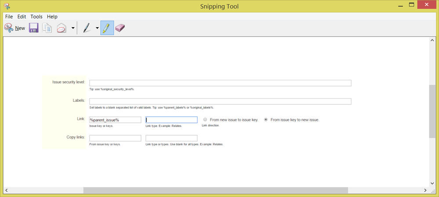Image resolution: width=439 pixels, height=197 pixels.
Task: Click the 'Copy links:' label text
Action: click(x=76, y=137)
